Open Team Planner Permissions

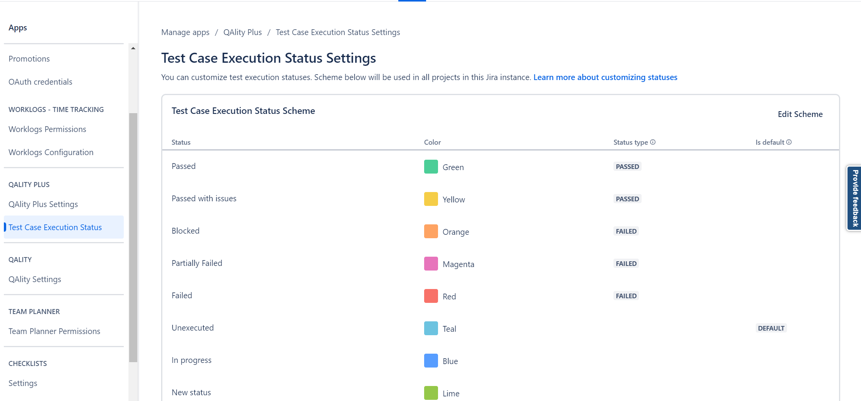click(54, 331)
